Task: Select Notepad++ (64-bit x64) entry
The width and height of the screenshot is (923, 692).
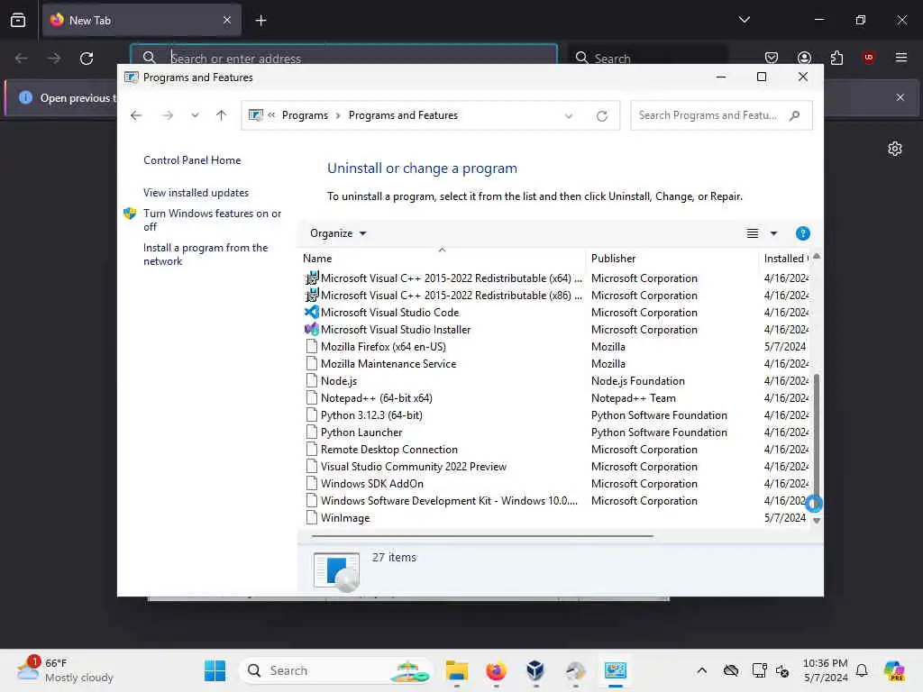Action: pyautogui.click(x=555, y=397)
